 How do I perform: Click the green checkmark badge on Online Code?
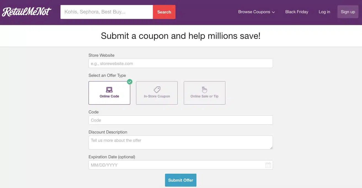tap(130, 82)
